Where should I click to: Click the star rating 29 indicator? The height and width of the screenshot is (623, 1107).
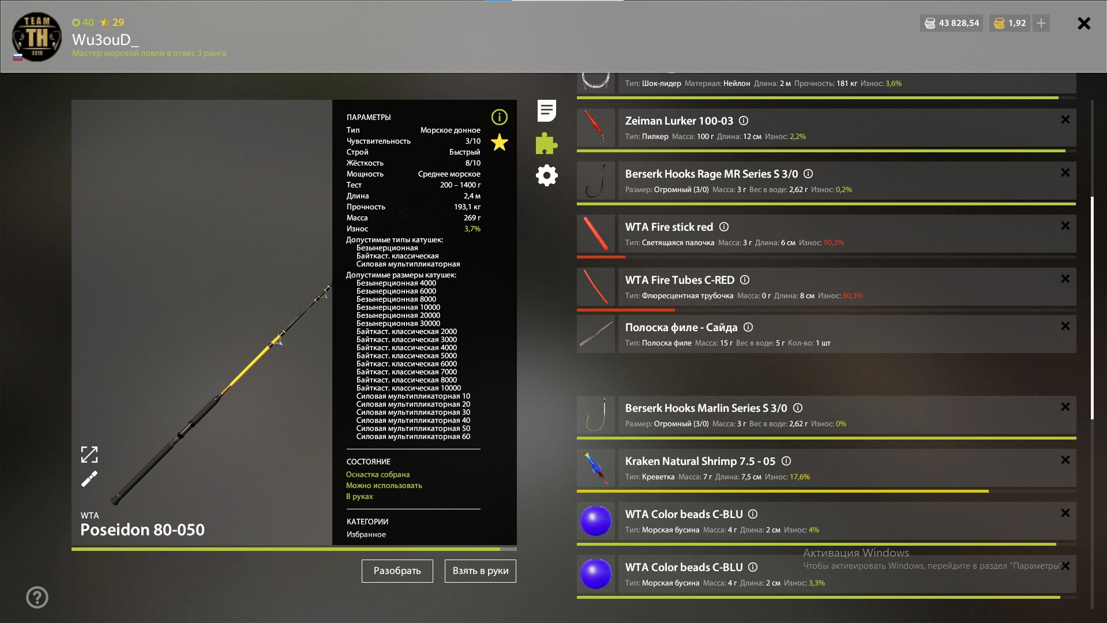[x=112, y=22]
